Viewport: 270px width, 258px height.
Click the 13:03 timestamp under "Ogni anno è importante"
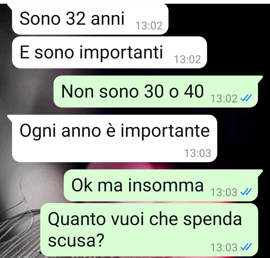(x=198, y=153)
